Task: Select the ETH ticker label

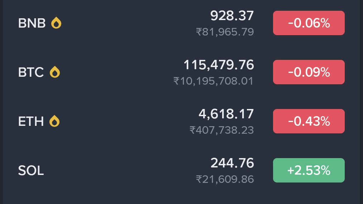Action: [31, 121]
